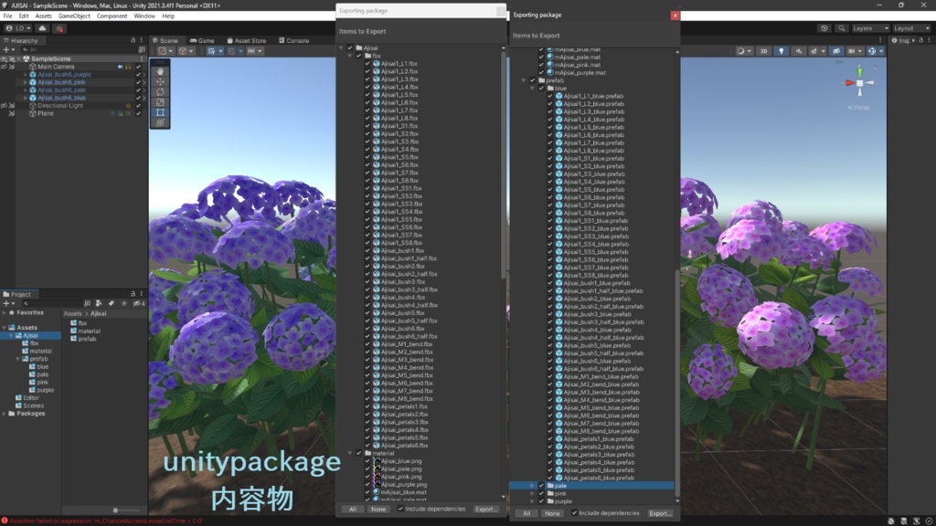Open the collab bug status icon

59,28
